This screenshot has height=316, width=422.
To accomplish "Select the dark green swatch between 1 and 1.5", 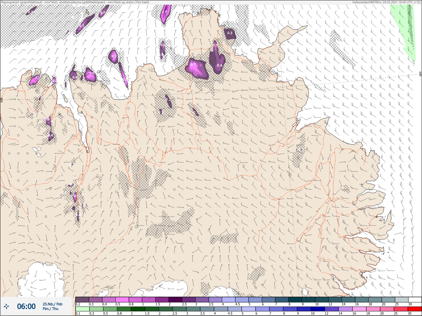I will point(137,309).
